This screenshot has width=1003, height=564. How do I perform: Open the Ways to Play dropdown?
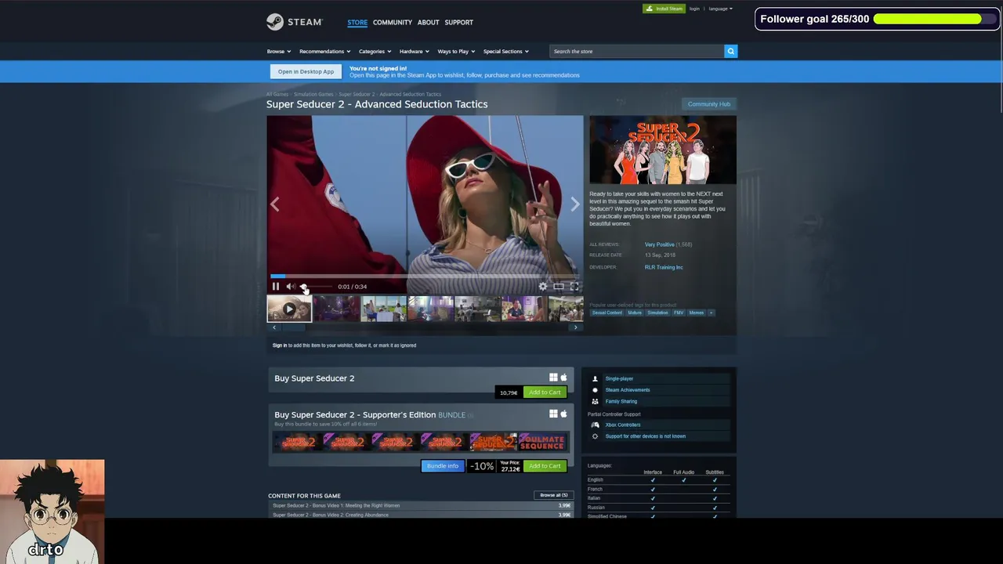(x=456, y=52)
